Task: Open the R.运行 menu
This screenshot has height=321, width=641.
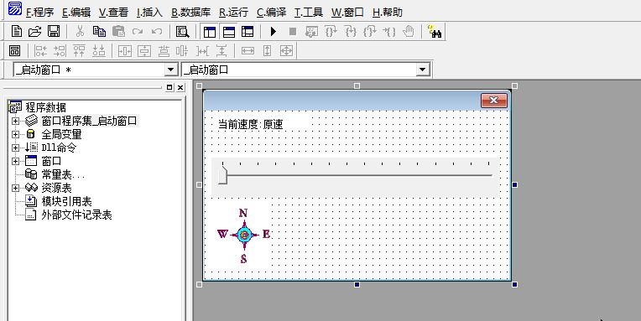Action: 233,13
